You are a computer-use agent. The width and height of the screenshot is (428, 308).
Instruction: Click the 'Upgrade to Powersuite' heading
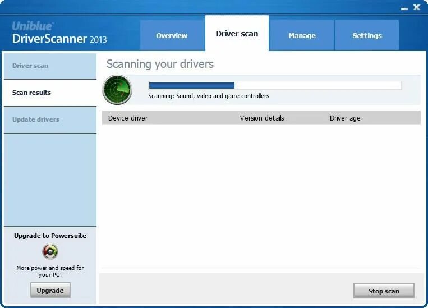point(50,236)
